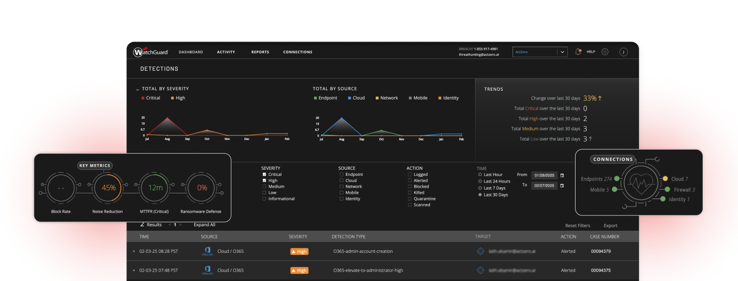This screenshot has width=738, height=281.
Task: Click threathunting@actzero.ai email link
Action: tap(478, 54)
